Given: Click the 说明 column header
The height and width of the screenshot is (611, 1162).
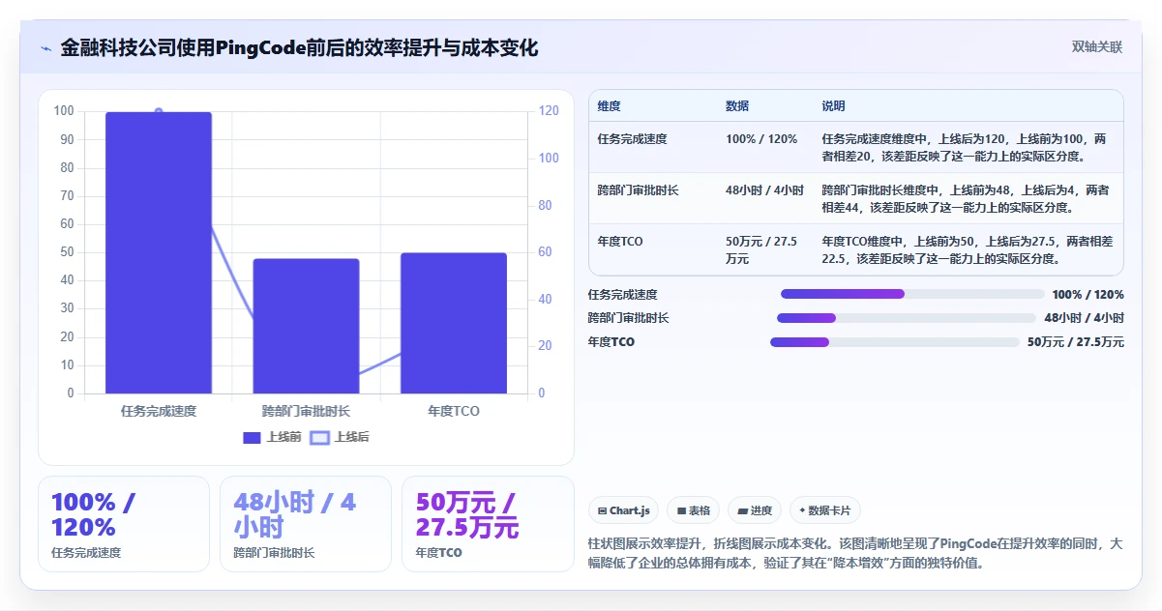Looking at the screenshot, I should click(x=833, y=106).
